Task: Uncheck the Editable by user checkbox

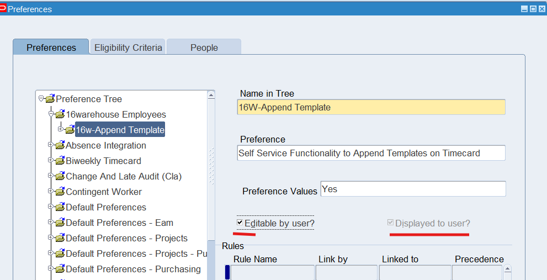Action: click(x=240, y=223)
